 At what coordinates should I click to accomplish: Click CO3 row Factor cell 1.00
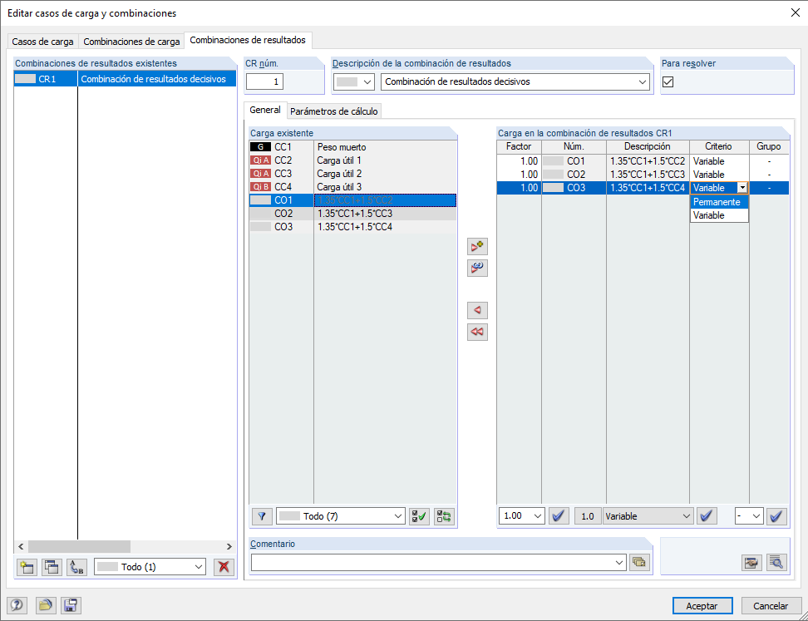(519, 188)
